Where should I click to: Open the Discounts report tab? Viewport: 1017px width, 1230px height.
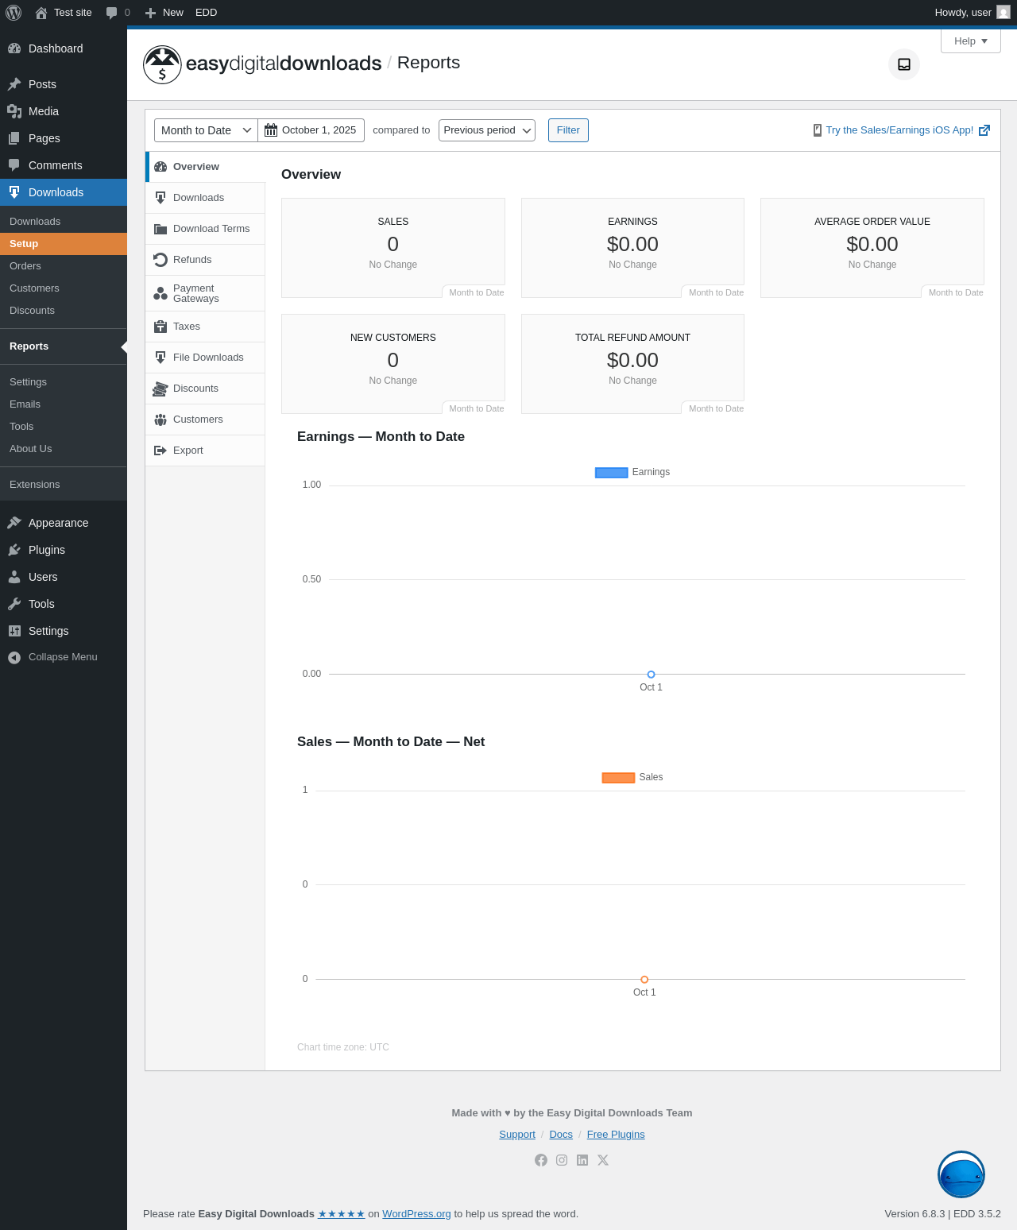(x=205, y=389)
